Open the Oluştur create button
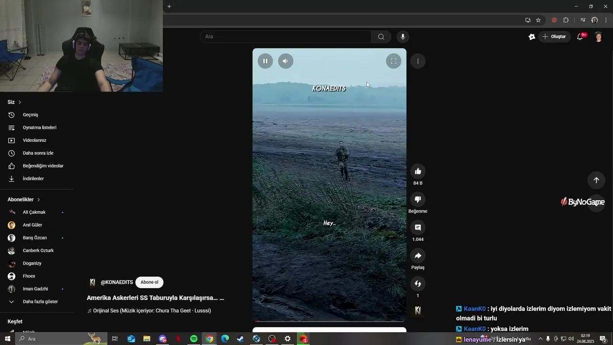This screenshot has height=345, width=613. 554,36
